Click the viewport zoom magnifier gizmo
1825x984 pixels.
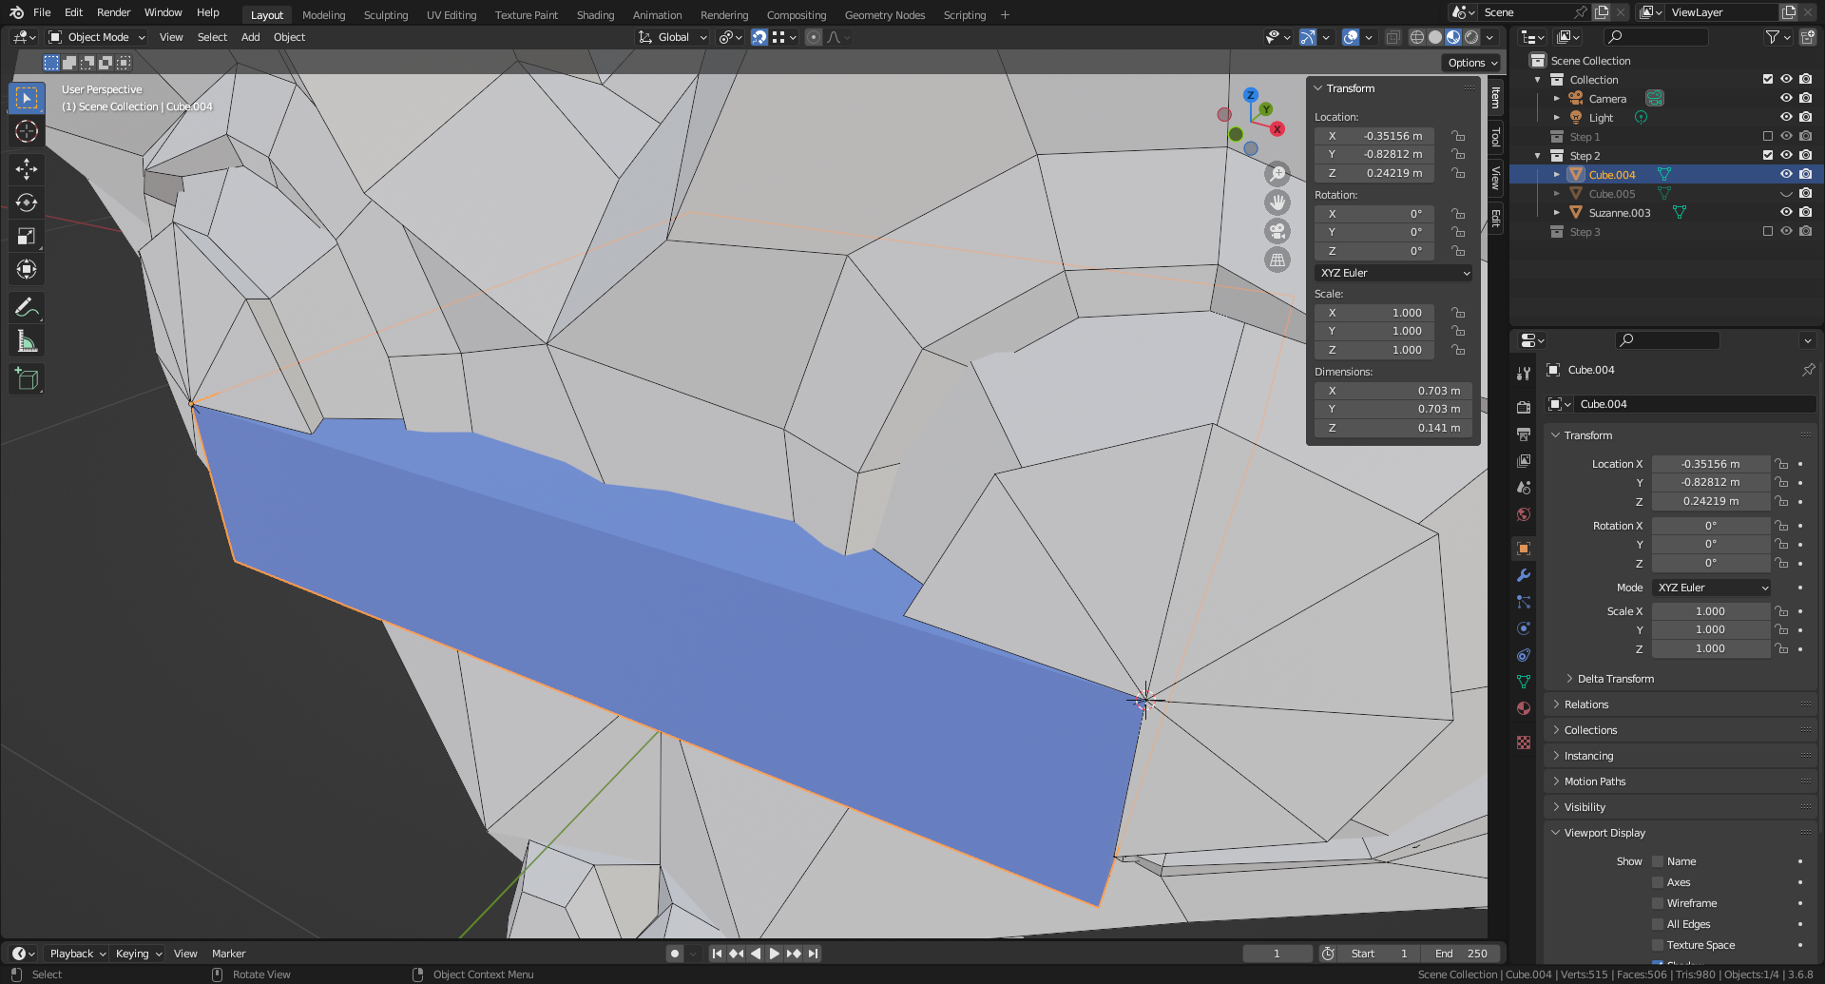click(1277, 174)
